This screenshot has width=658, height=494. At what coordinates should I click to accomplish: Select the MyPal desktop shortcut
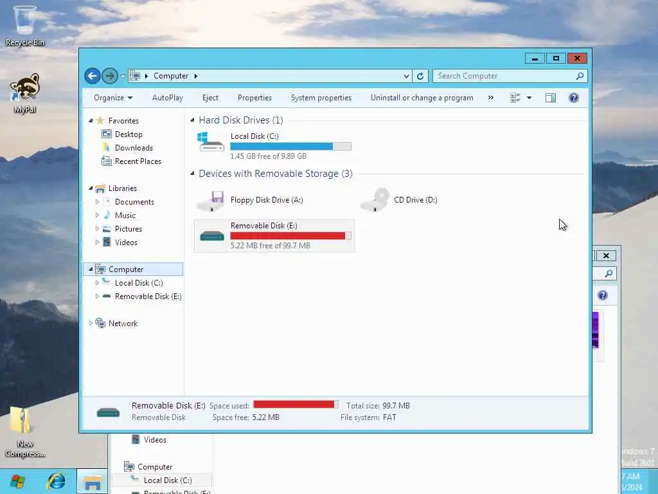25,93
